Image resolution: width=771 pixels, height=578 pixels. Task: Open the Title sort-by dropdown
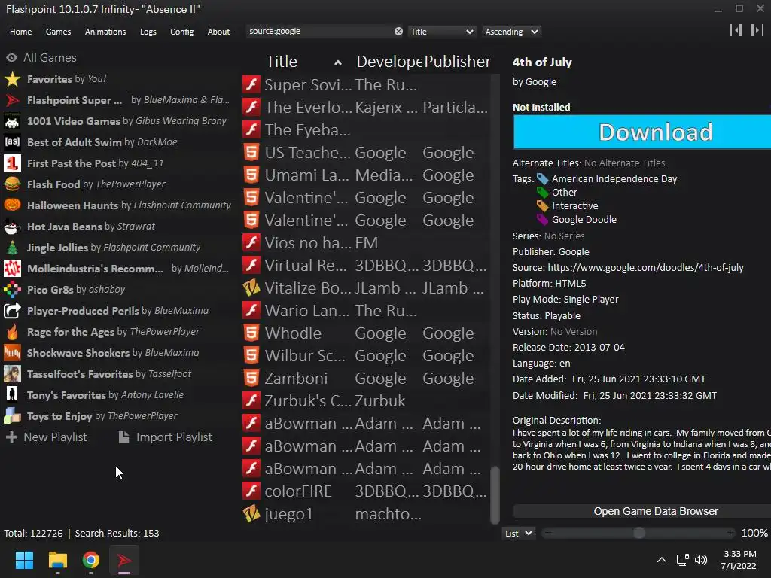441,32
